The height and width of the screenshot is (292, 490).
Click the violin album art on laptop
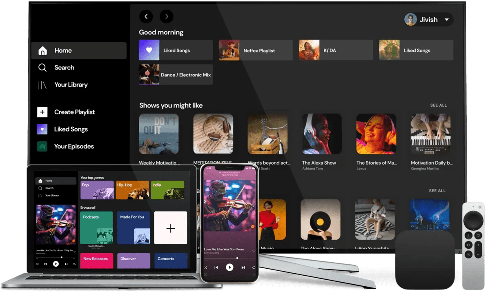coord(56,225)
